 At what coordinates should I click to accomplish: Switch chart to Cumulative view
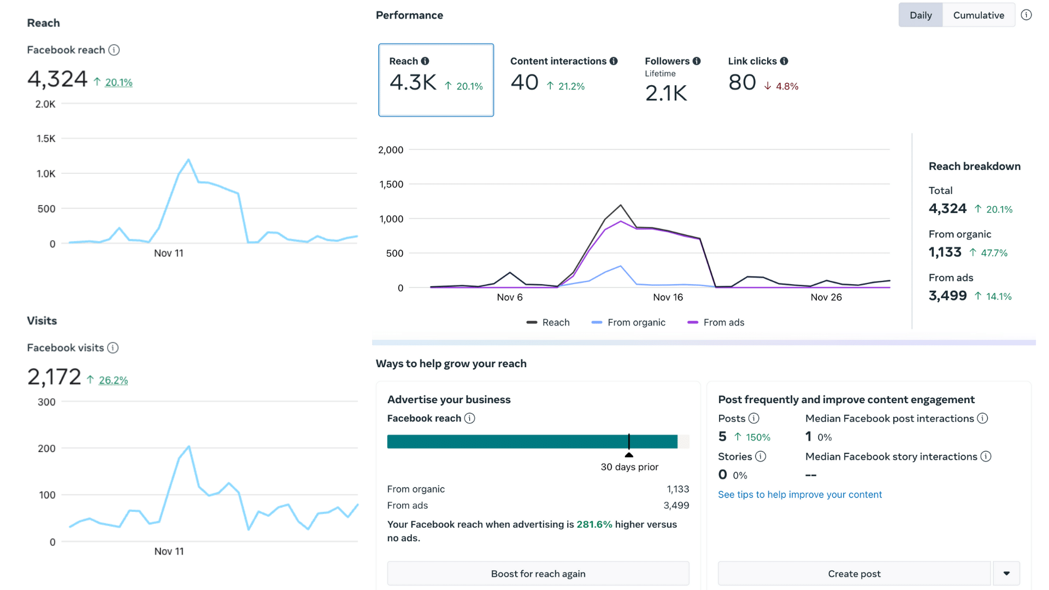pyautogui.click(x=978, y=15)
